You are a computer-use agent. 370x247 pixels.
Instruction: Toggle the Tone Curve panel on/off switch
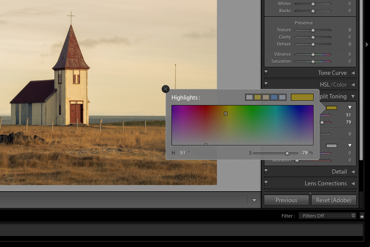click(x=266, y=72)
